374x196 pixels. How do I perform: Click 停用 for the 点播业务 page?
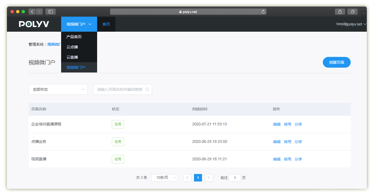(288, 142)
